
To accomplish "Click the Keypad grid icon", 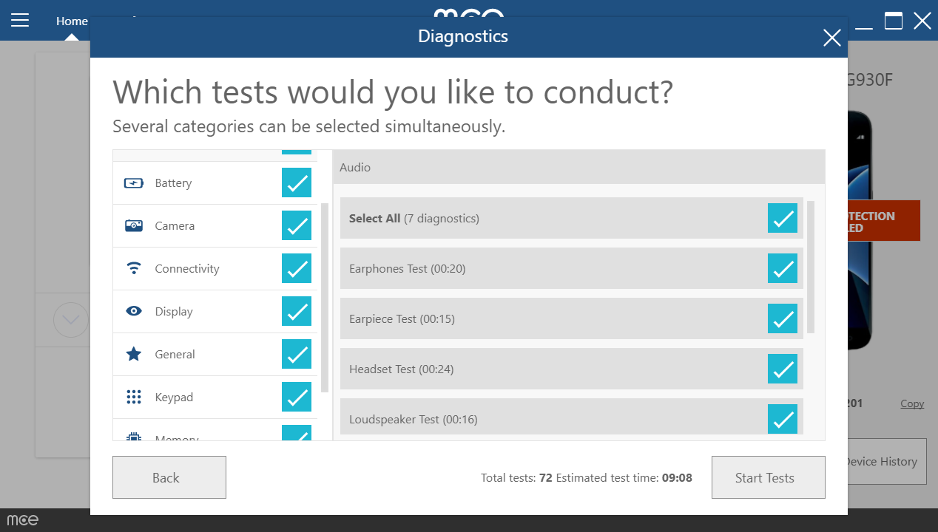I will (134, 397).
